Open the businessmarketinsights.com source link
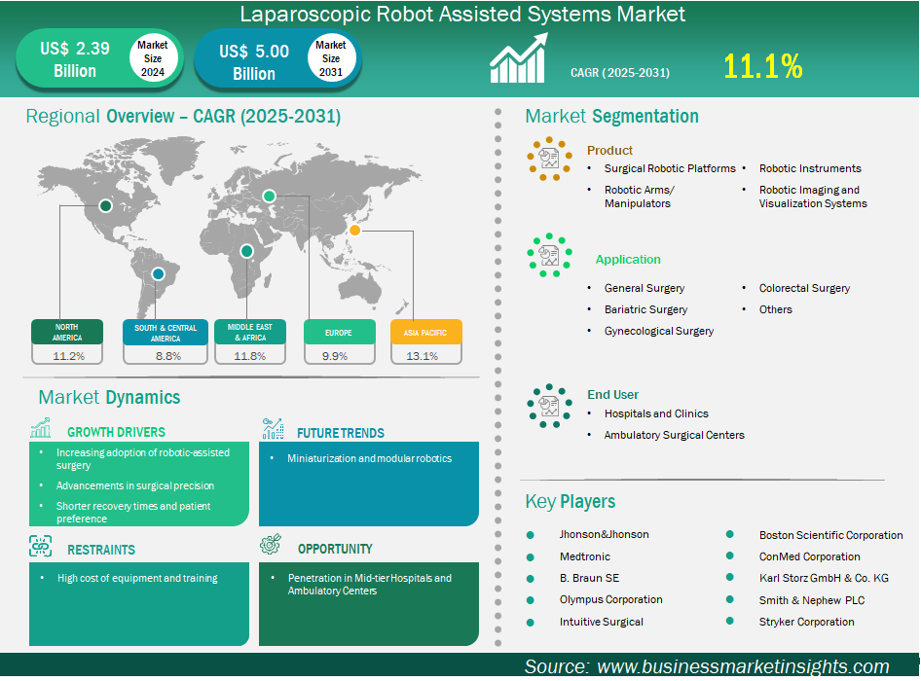Screen dimensions: 921x681 point(742,666)
